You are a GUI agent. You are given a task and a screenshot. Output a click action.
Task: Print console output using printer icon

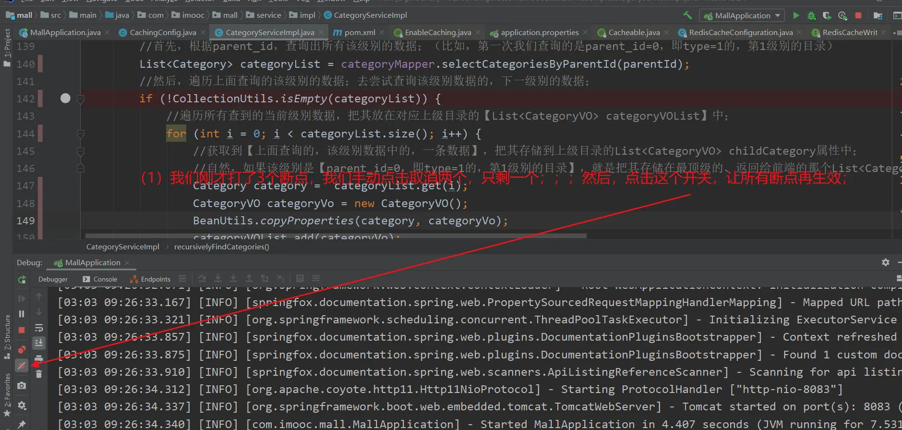point(39,358)
